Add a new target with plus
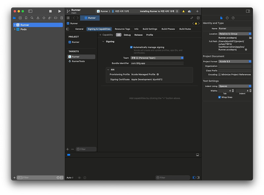 (x=68, y=149)
